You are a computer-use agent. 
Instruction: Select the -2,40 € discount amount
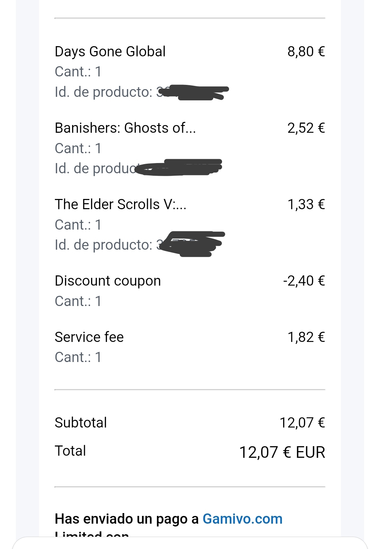click(304, 281)
